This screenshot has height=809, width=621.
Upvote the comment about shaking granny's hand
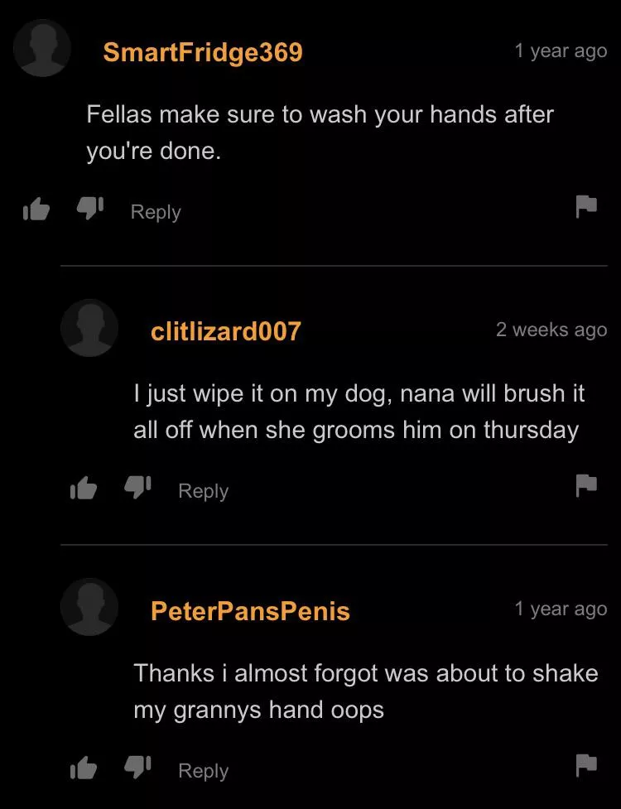click(84, 768)
